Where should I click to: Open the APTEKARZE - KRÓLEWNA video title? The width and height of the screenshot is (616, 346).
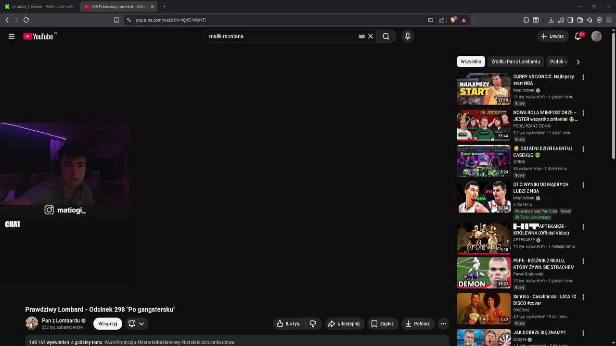click(541, 230)
